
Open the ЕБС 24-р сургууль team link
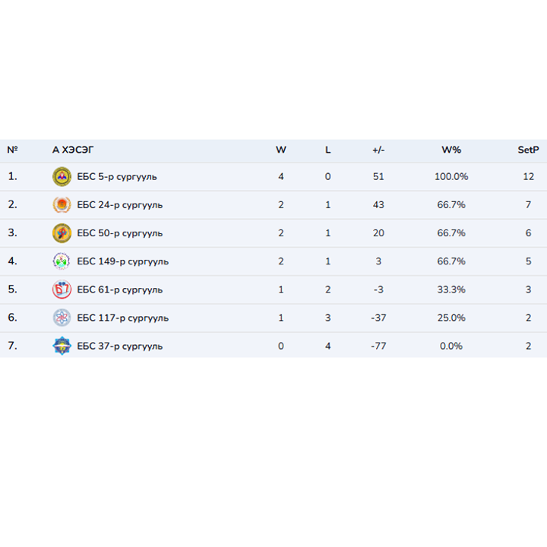click(119, 205)
